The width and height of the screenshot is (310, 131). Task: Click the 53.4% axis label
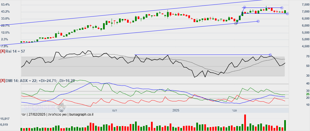coord(5,4)
